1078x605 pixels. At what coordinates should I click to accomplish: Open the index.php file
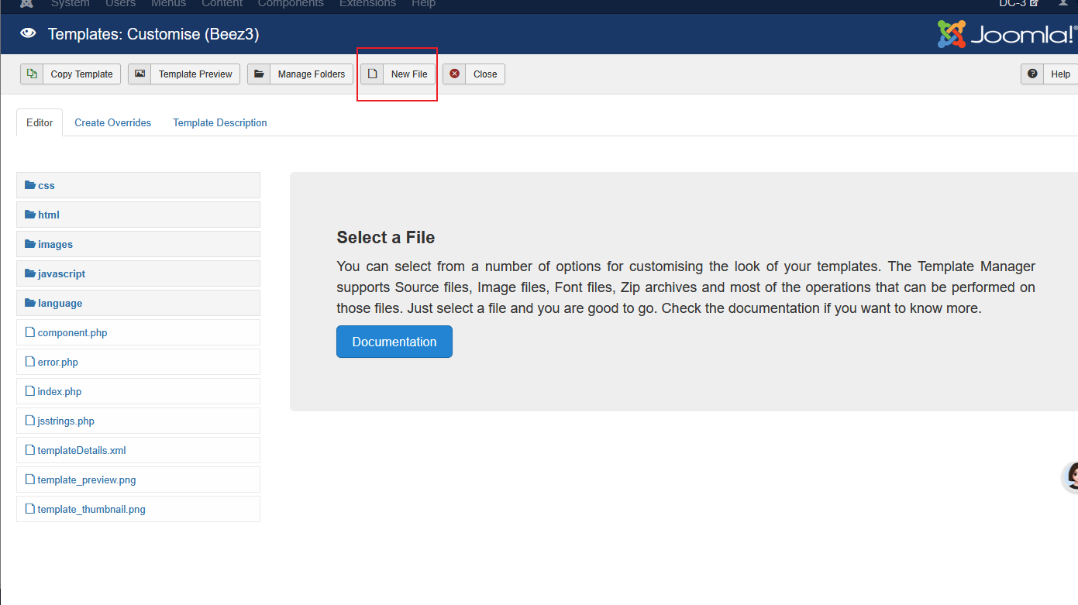[59, 392]
